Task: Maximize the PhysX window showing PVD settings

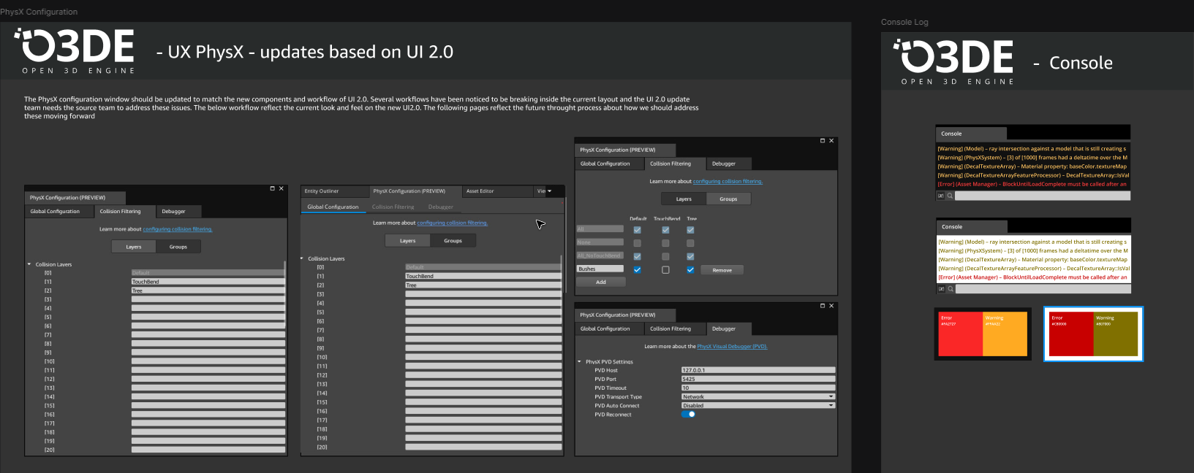Action: (x=823, y=306)
